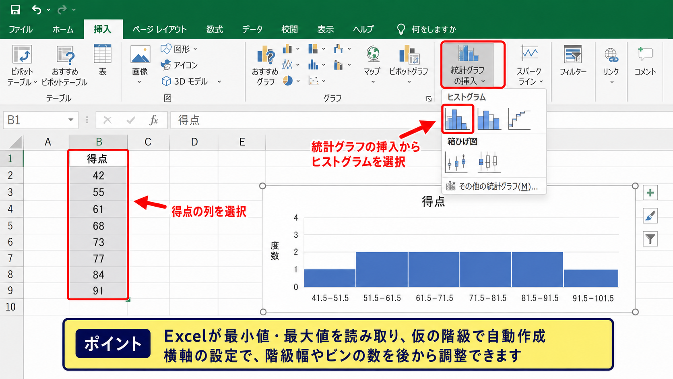This screenshot has width=673, height=379.
Task: Click the select-all corner triangle
Action: [15, 142]
